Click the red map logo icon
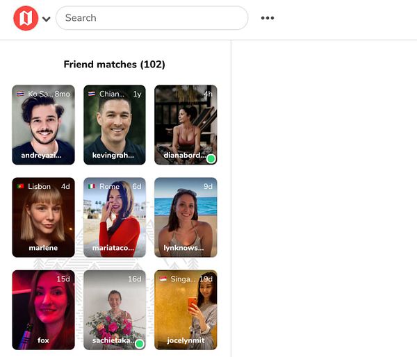The width and height of the screenshot is (417, 357). pos(26,18)
